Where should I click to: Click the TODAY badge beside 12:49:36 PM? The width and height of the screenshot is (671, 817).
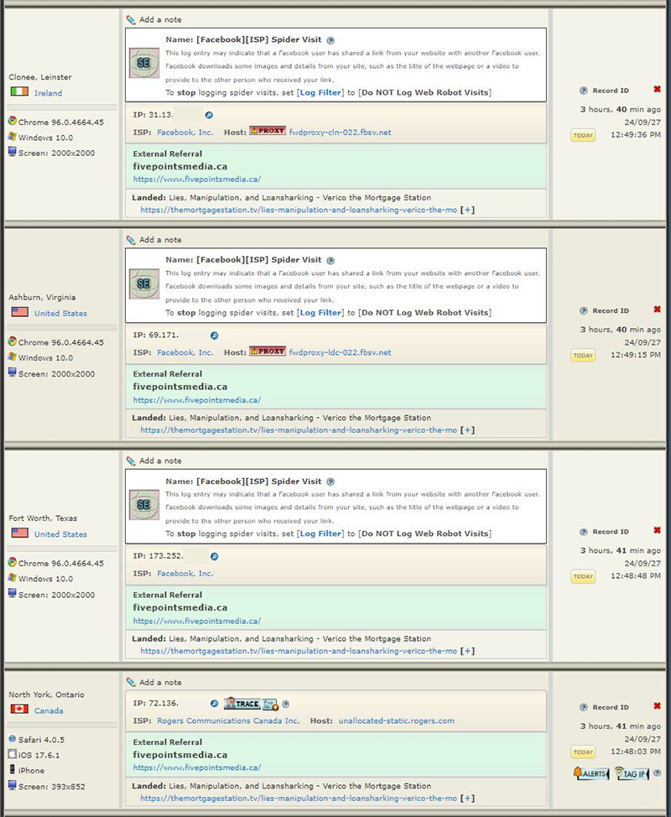point(583,136)
